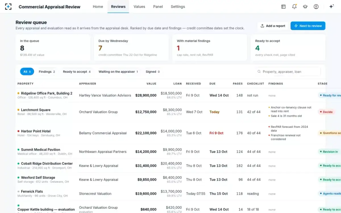The image size is (341, 213).
Task: Show the Signed 0 filter
Action: pos(153,72)
